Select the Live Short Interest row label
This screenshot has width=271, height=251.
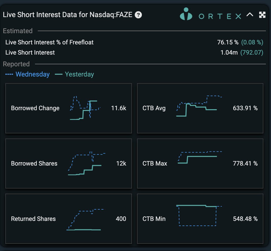(x=30, y=53)
